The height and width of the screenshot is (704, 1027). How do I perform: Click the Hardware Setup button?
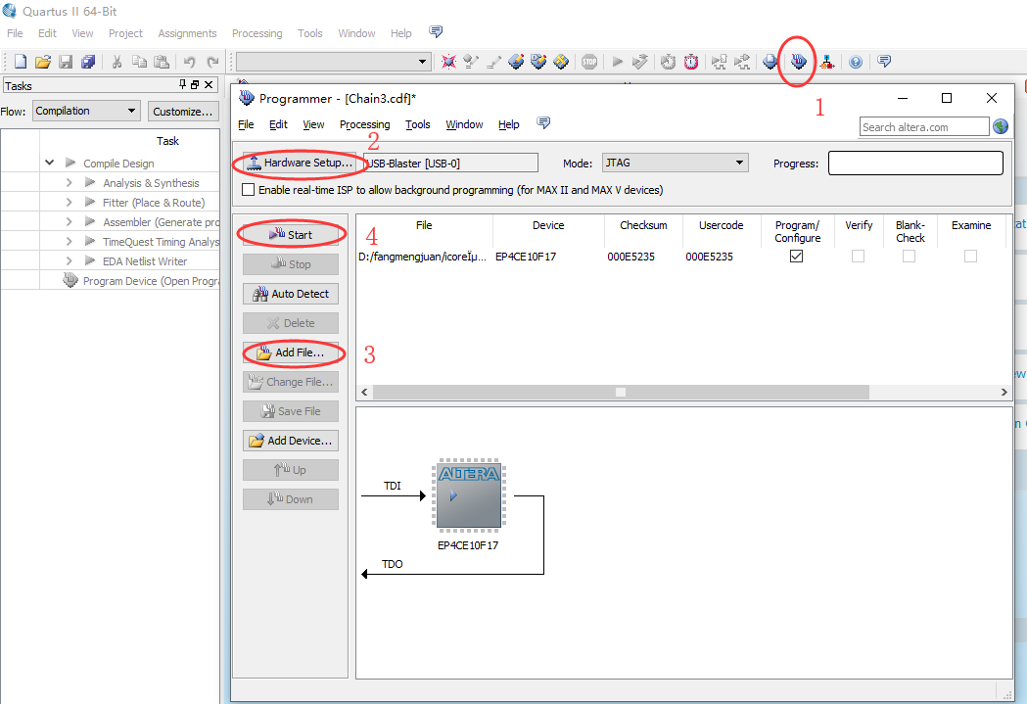point(299,163)
